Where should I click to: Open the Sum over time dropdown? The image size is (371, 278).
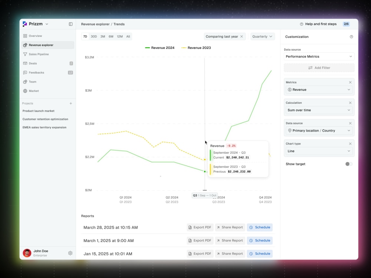pyautogui.click(x=319, y=110)
